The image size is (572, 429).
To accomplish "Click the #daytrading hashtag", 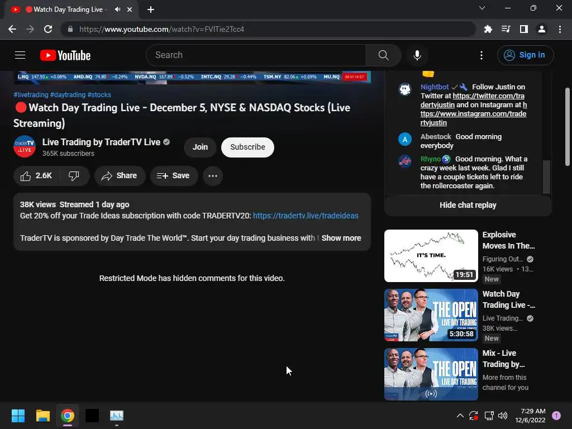I will pos(68,95).
